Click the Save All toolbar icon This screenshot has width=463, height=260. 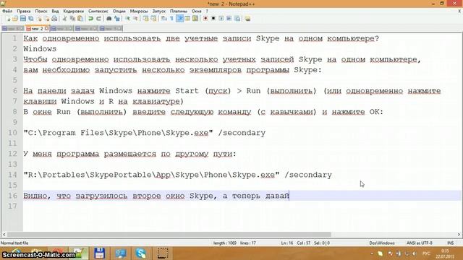point(30,19)
